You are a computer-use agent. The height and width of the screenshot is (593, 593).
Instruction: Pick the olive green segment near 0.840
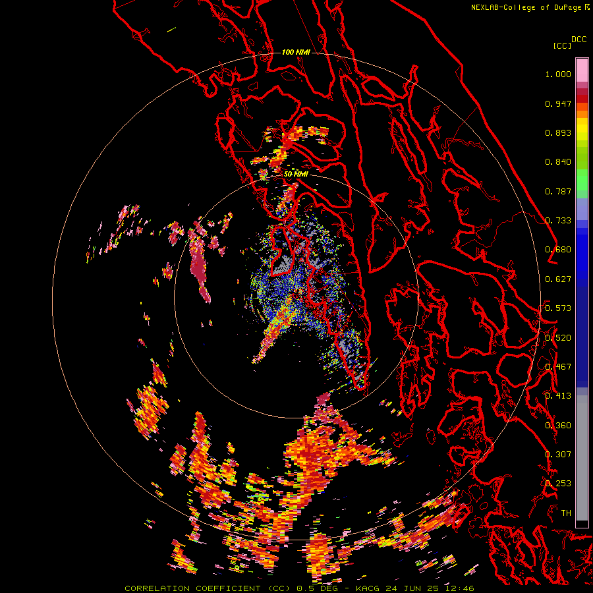point(582,157)
